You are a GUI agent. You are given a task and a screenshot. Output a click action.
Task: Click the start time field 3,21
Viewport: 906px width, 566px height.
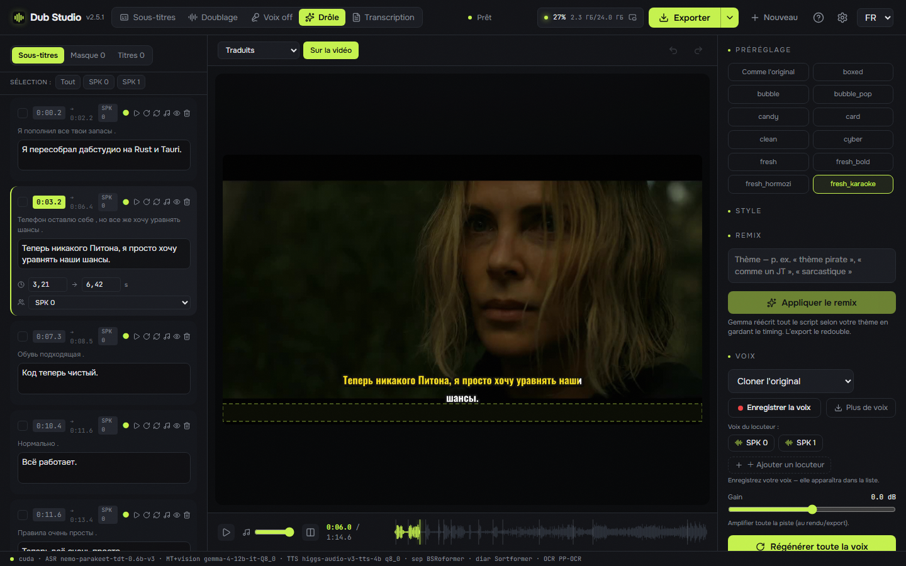click(x=48, y=285)
